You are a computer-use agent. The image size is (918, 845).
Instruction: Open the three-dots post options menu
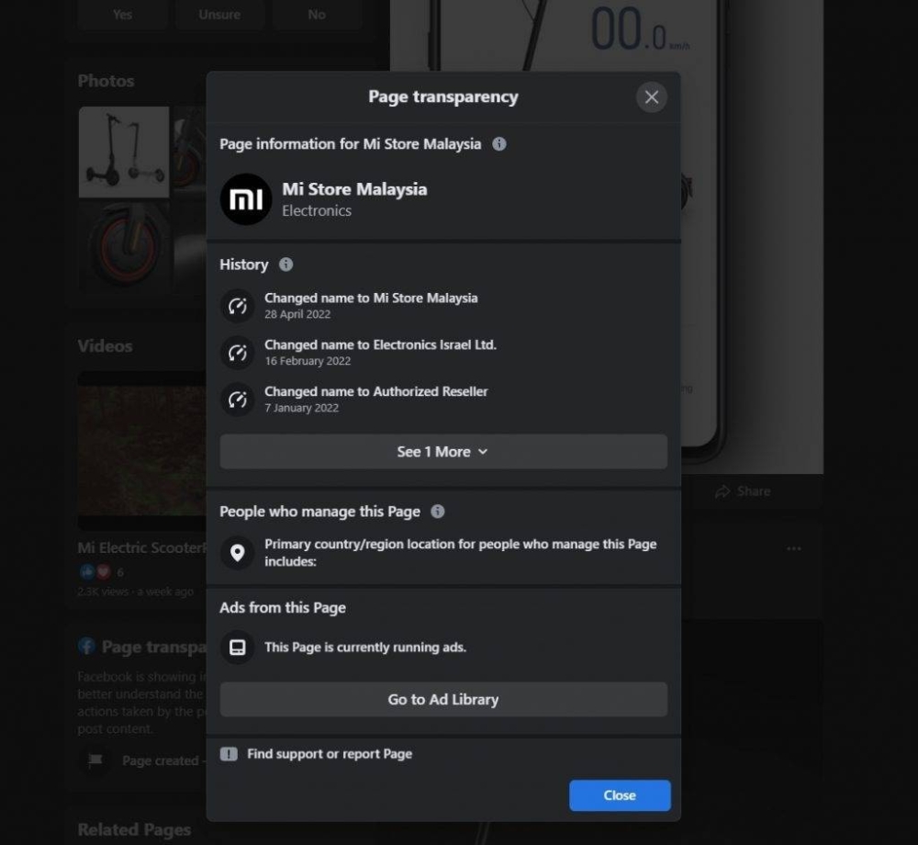coord(794,548)
